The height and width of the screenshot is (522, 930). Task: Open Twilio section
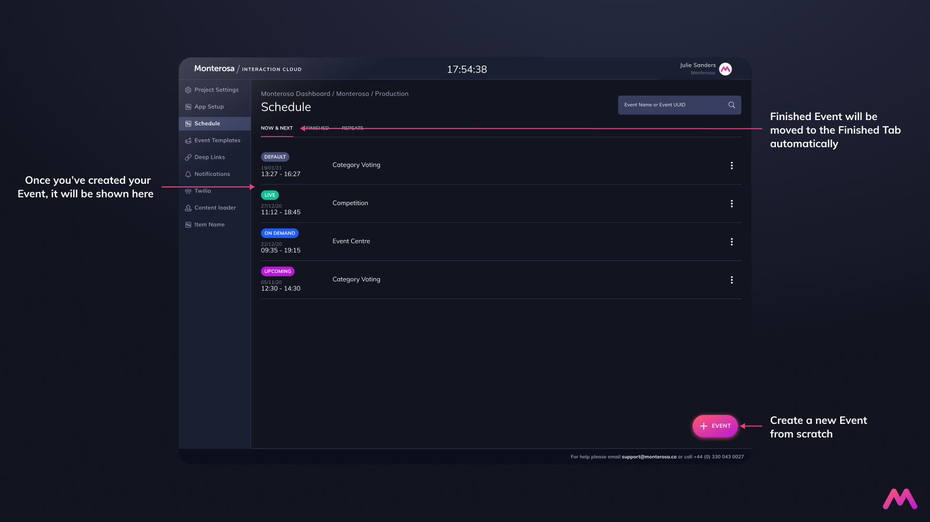[x=215, y=191]
